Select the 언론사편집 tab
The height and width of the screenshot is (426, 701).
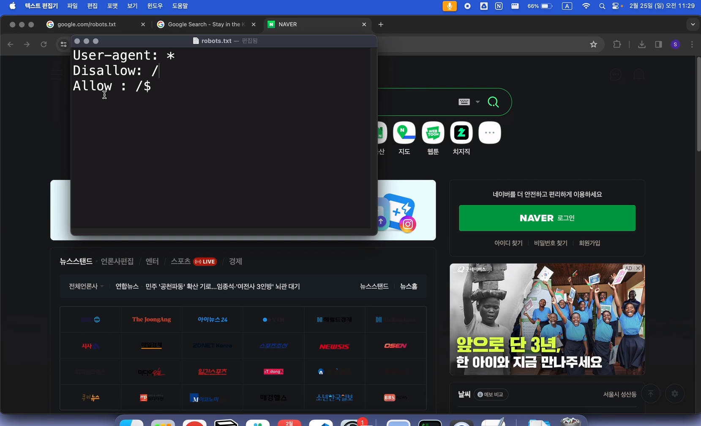(117, 261)
